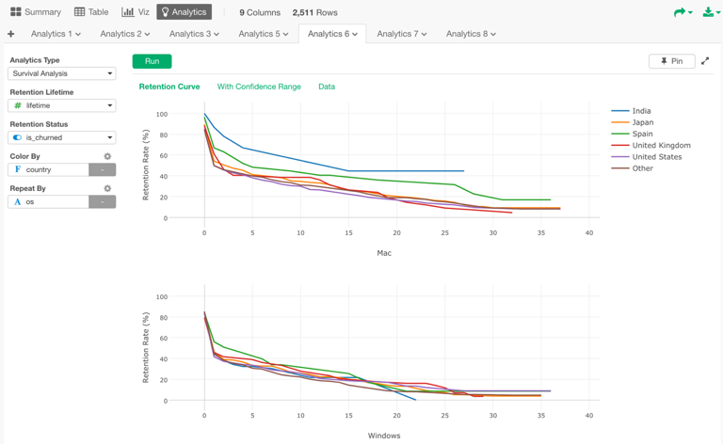Pin the current analytics result
Viewport: 723px width, 444px height.
(x=671, y=61)
